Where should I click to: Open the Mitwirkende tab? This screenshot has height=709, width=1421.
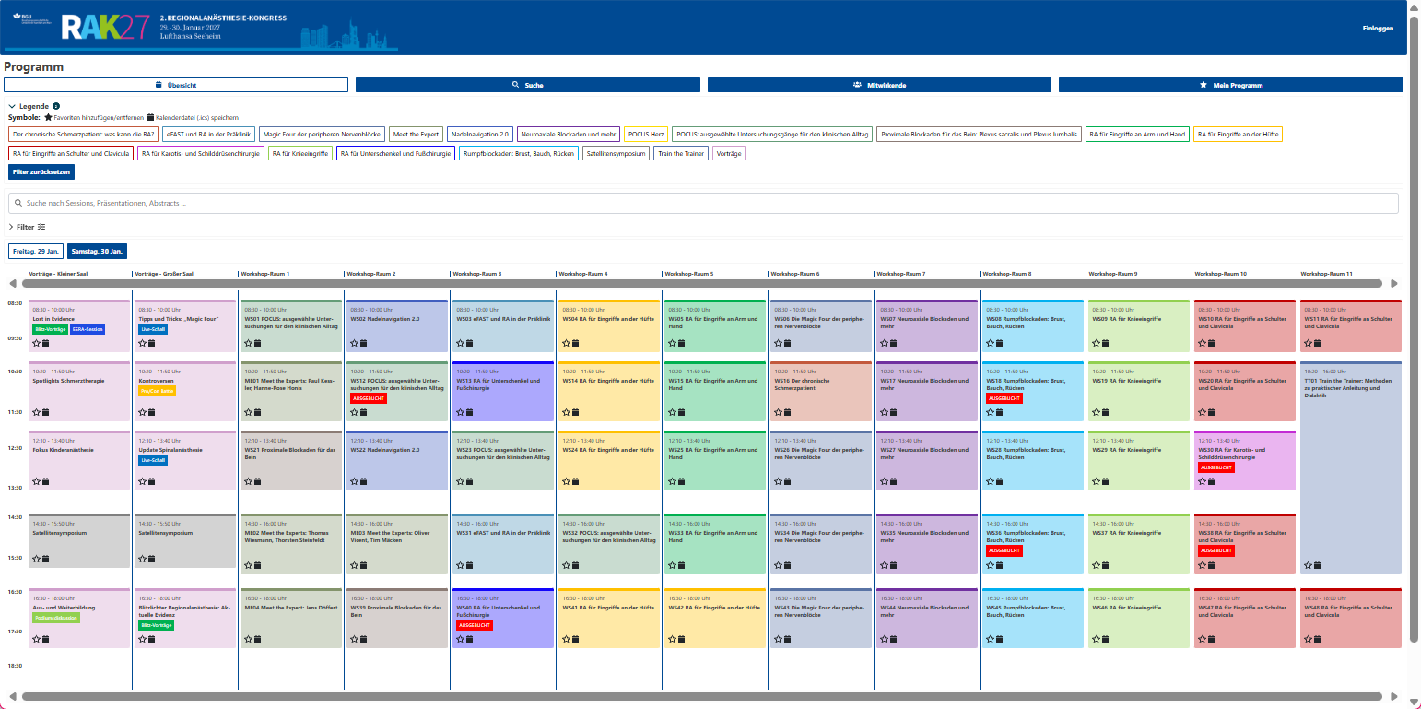coord(879,85)
